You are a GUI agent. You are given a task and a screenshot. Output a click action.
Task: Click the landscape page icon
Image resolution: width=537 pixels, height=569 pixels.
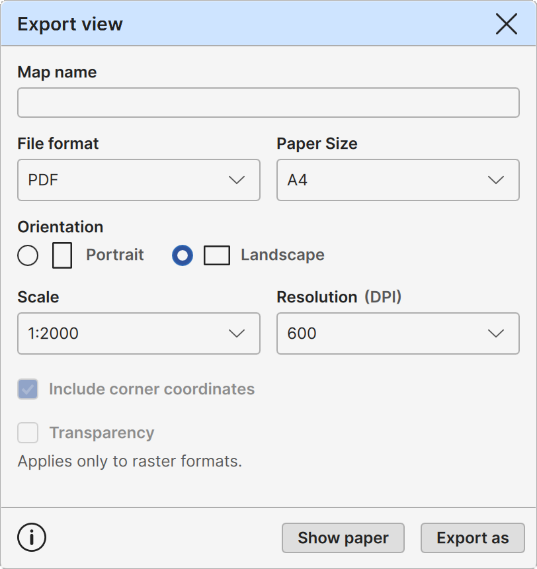point(217,255)
